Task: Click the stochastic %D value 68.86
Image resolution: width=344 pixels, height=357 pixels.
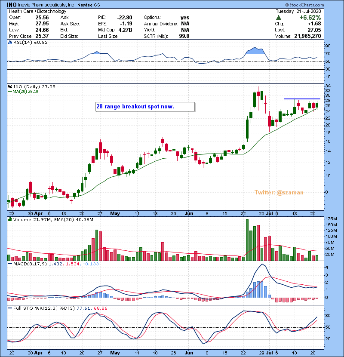Action: pyautogui.click(x=100, y=308)
